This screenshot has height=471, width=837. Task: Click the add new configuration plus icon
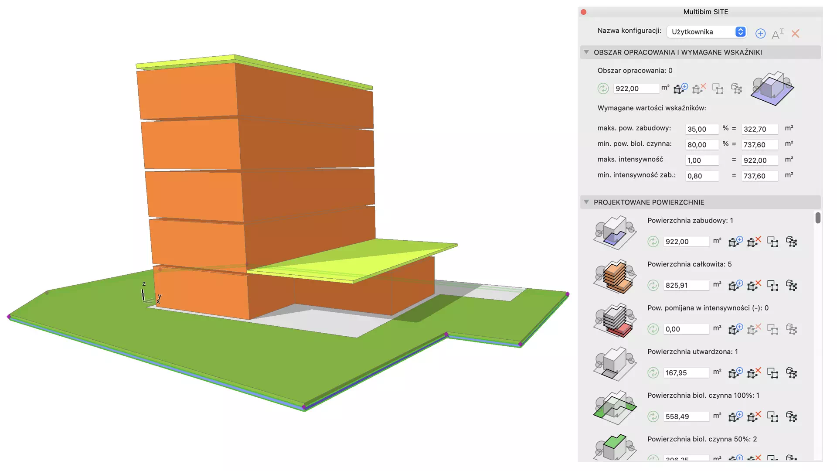tap(760, 34)
